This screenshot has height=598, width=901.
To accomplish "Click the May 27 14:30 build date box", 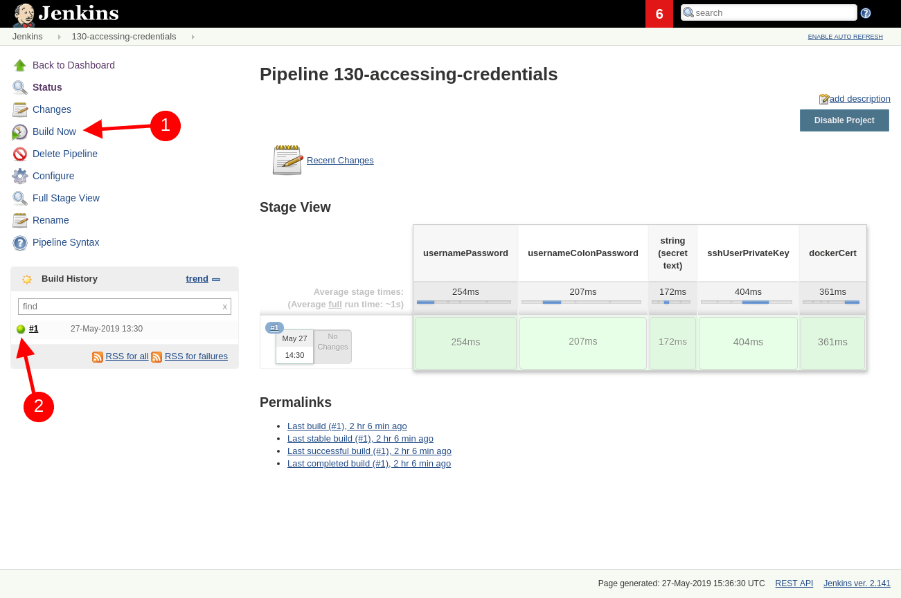I will point(294,347).
